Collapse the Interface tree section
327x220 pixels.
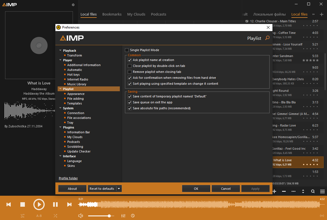(60, 156)
